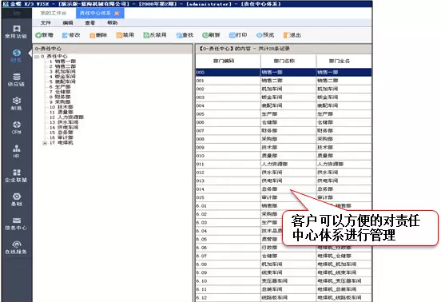The width and height of the screenshot is (441, 302).
Task: Expand the 17 电焊机 tree node
Action: [45, 143]
